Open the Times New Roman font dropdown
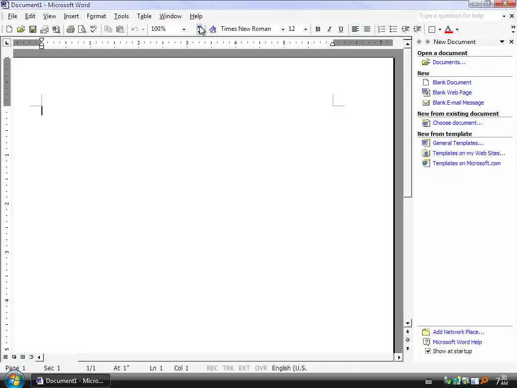The height and width of the screenshot is (388, 517). 283,29
